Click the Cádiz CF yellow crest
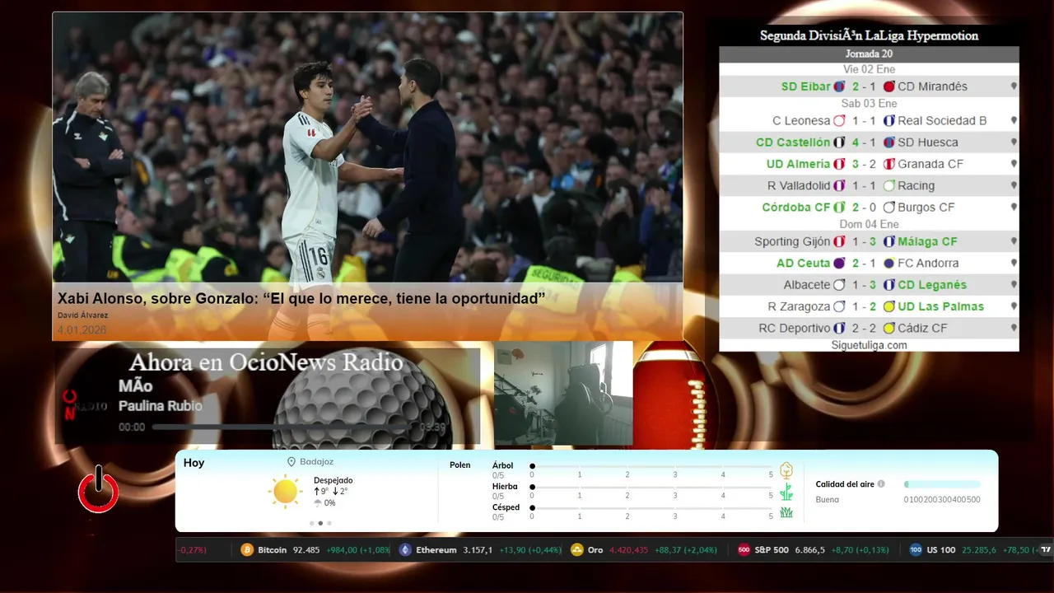1054x593 pixels. pyautogui.click(x=889, y=328)
